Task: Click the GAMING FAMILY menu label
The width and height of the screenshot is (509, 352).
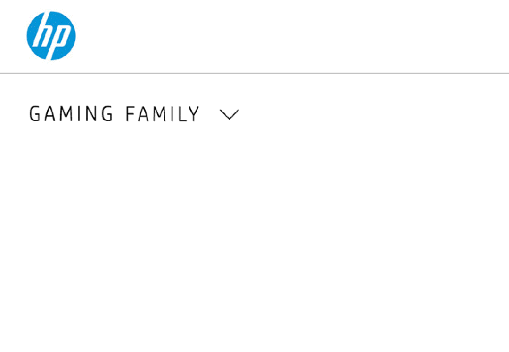Action: [114, 114]
